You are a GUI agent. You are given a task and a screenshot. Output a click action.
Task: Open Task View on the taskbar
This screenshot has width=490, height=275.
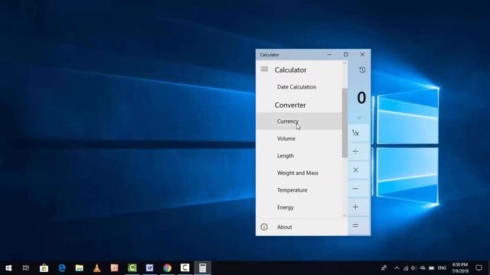pyautogui.click(x=26, y=268)
